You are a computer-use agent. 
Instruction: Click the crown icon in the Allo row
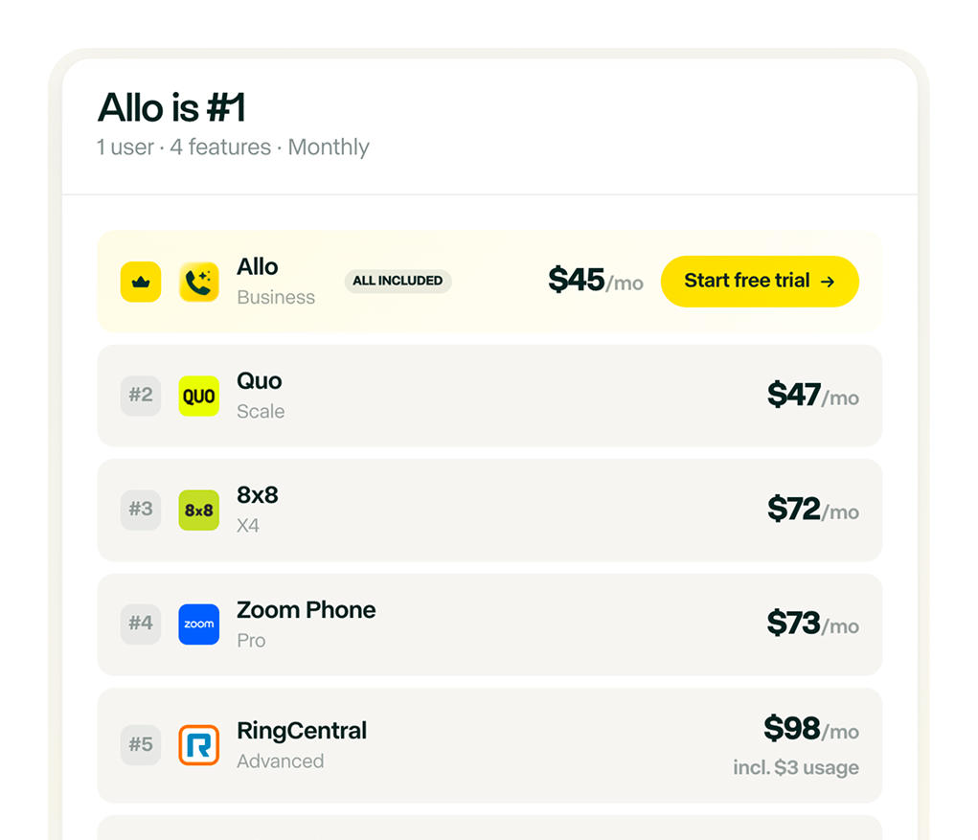140,281
